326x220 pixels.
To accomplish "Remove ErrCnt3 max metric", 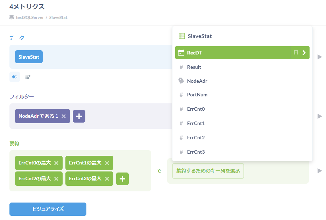I will click(107, 179).
